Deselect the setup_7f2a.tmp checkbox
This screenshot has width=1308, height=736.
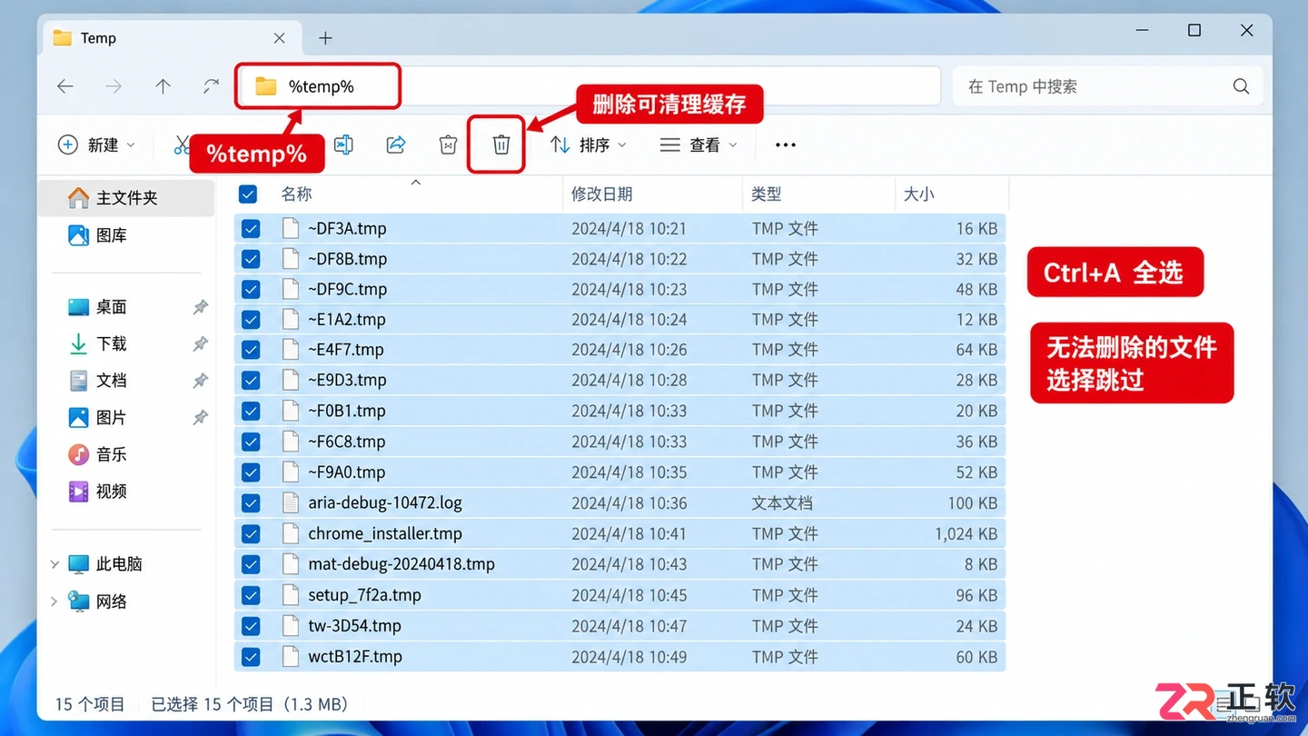pyautogui.click(x=251, y=595)
